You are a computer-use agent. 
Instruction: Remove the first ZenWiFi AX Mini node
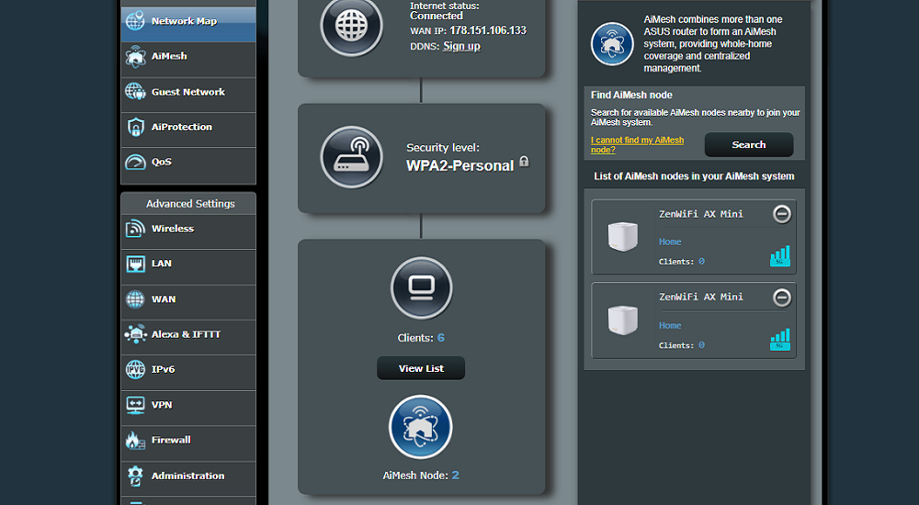[x=782, y=215]
